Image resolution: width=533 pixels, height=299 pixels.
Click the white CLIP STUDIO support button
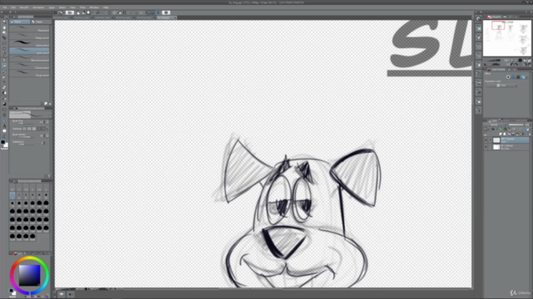coord(166,12)
